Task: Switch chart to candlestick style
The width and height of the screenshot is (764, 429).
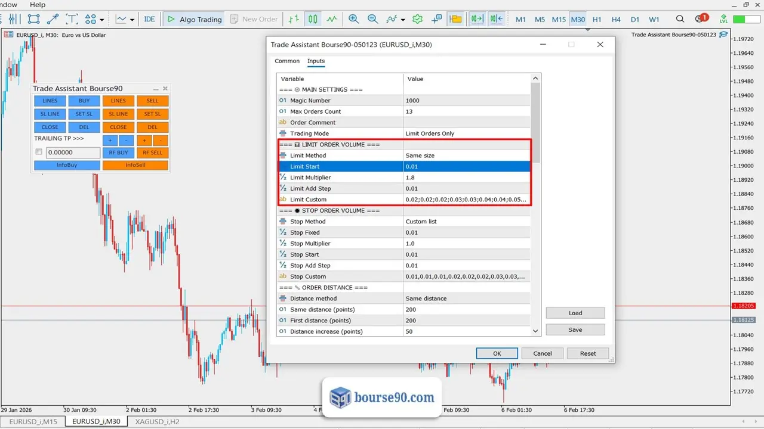Action: click(313, 19)
